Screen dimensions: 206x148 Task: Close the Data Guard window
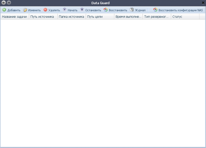pos(203,3)
